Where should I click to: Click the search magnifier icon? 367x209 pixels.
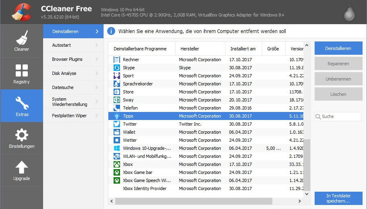(318, 116)
